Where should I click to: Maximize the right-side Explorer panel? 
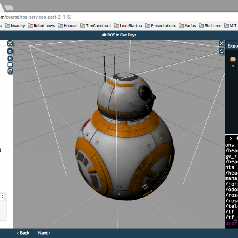(x=221, y=44)
